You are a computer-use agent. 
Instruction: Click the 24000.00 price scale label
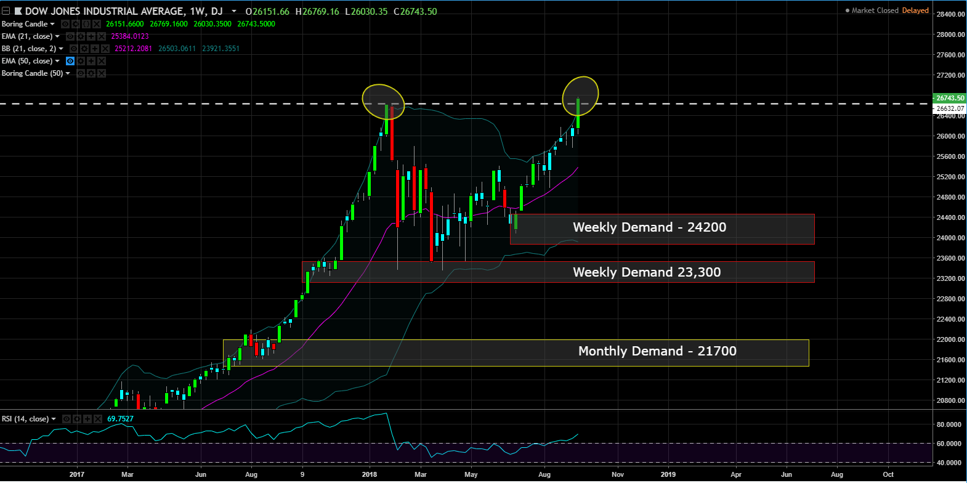point(952,238)
